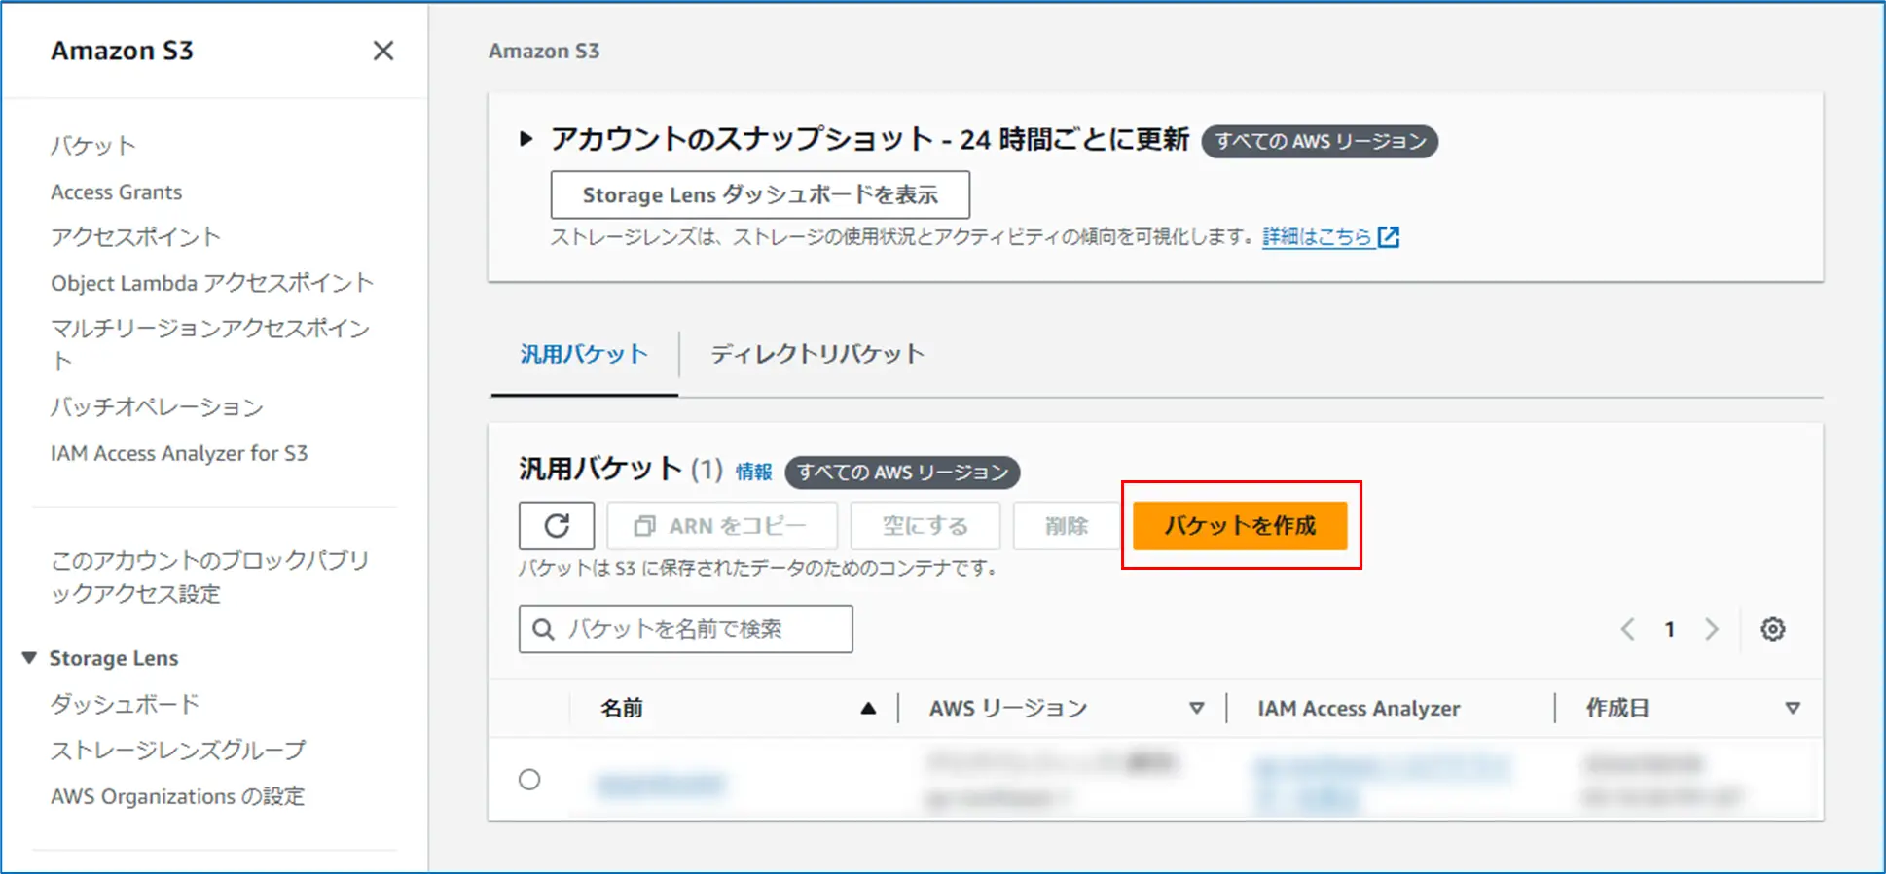The height and width of the screenshot is (875, 1886).
Task: Click the 情報 link beside 汎用バケット
Action: (754, 472)
